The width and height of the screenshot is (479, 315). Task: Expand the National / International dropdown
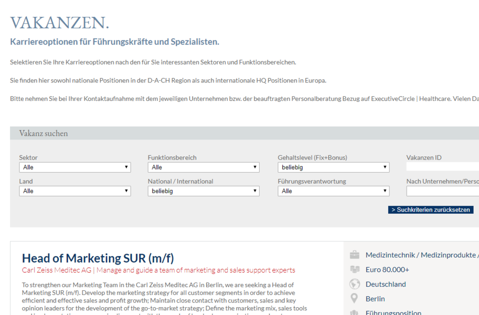click(x=204, y=191)
